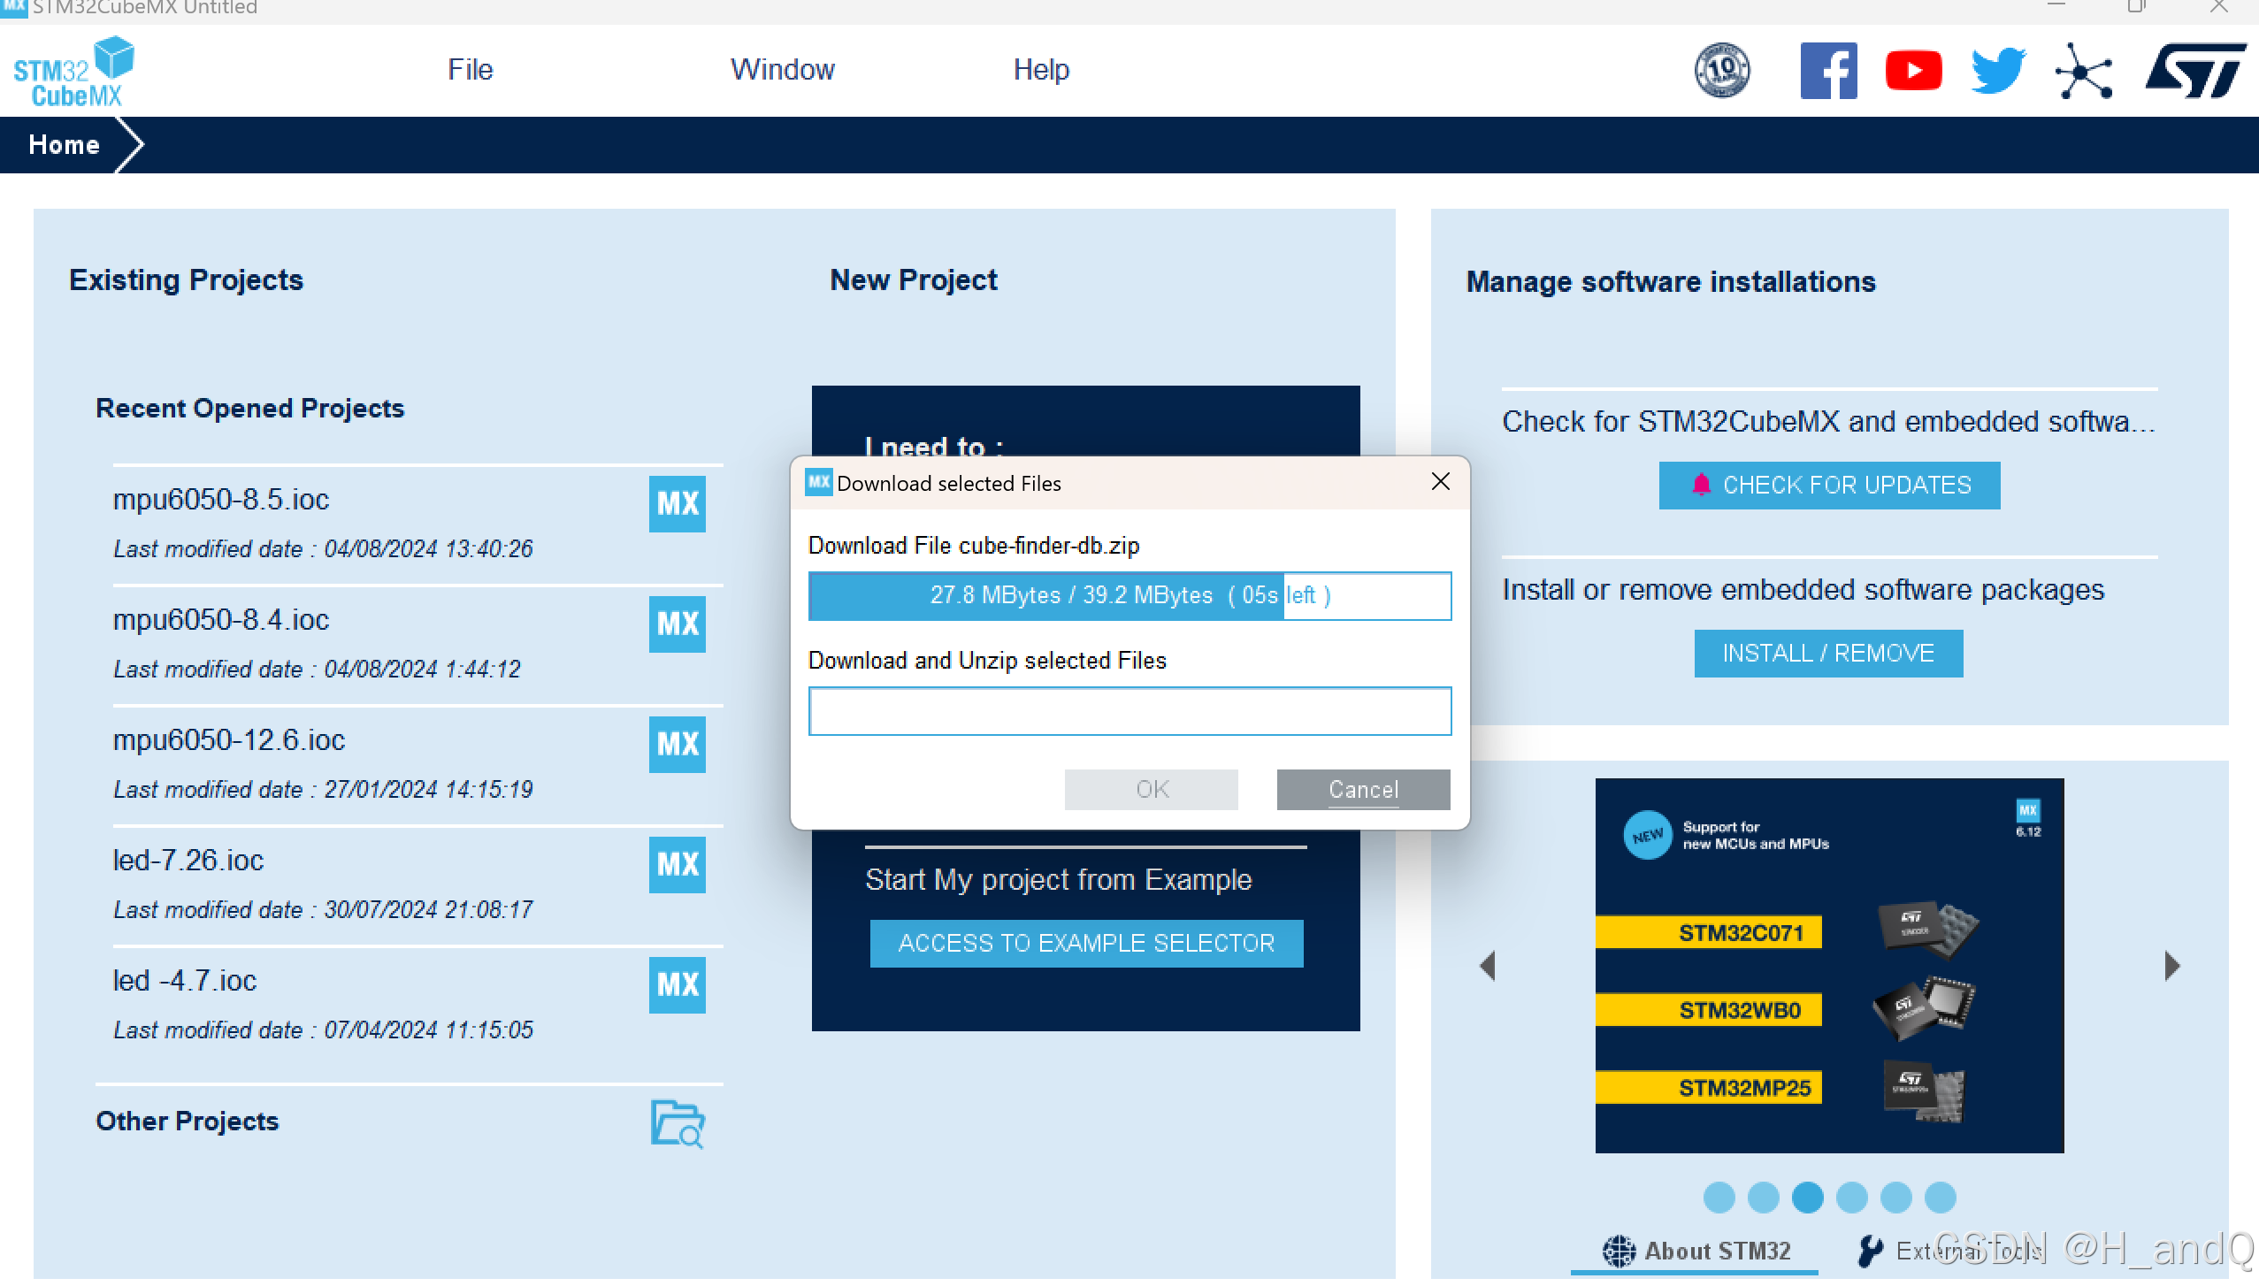Screen dimensions: 2259x1286
Task: Go to next carousel slide arrow
Action: point(2171,966)
